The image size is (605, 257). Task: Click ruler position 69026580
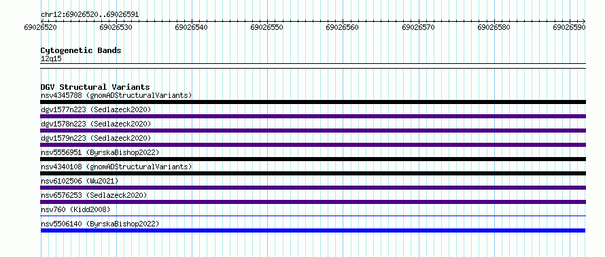point(494,27)
